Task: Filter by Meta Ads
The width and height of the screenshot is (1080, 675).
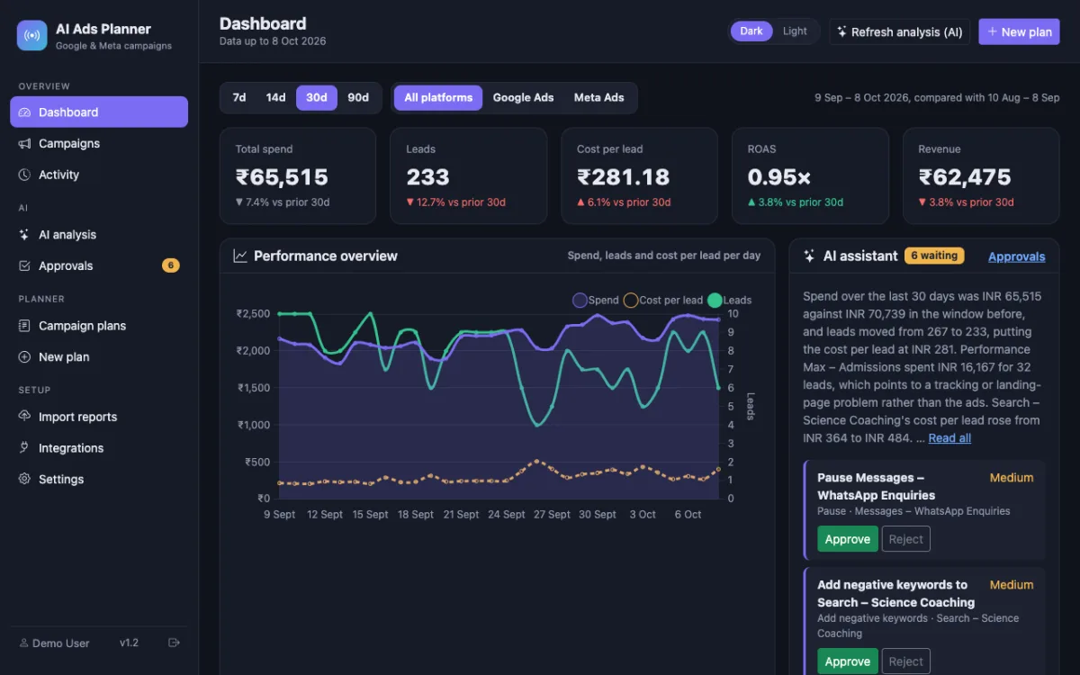Action: 598,97
